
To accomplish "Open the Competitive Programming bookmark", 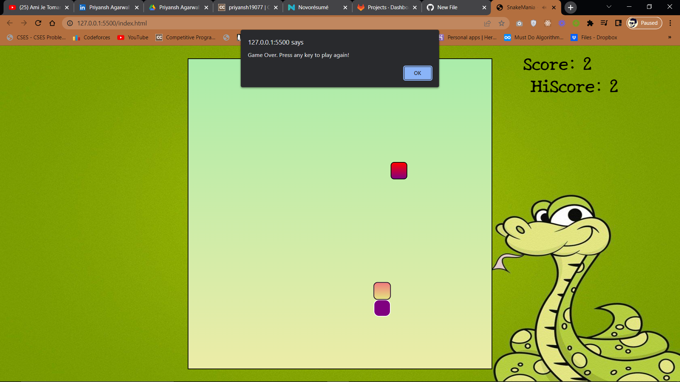I will pos(186,37).
